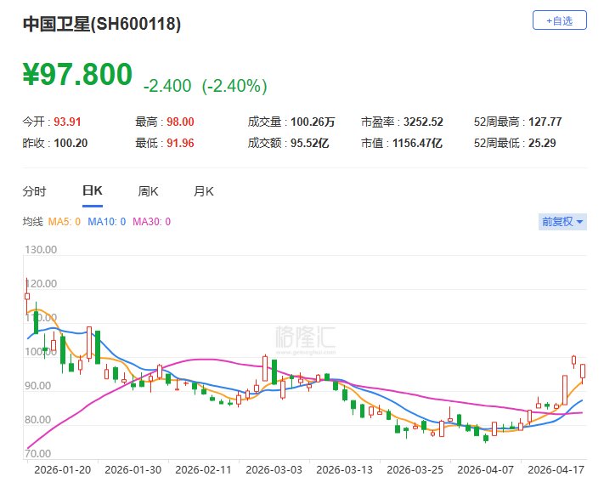Viewport: 604px width, 482px height.
Task: Show the 月K monthly chart tab
Action: [204, 191]
